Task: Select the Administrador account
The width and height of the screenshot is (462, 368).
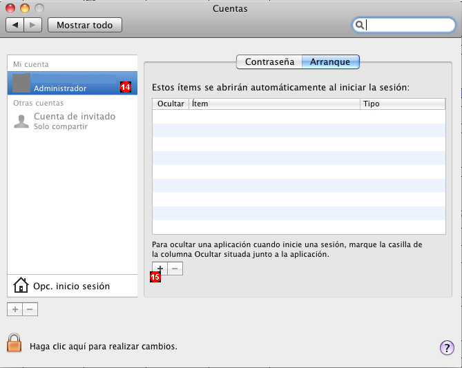Action: 73,83
